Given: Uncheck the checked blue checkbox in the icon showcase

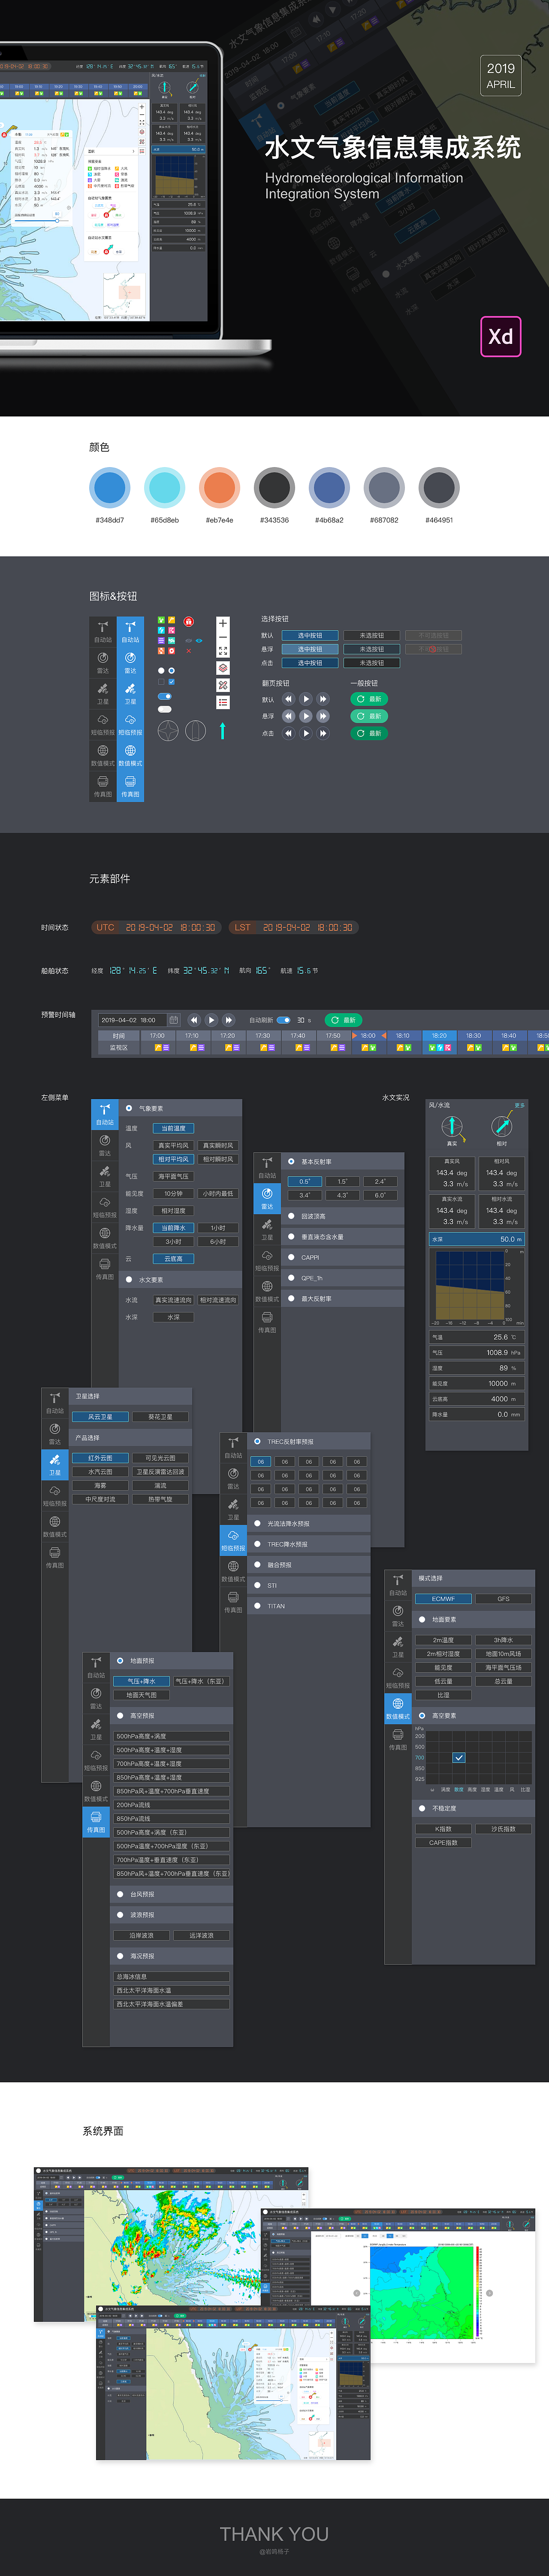Looking at the screenshot, I should click(x=172, y=682).
